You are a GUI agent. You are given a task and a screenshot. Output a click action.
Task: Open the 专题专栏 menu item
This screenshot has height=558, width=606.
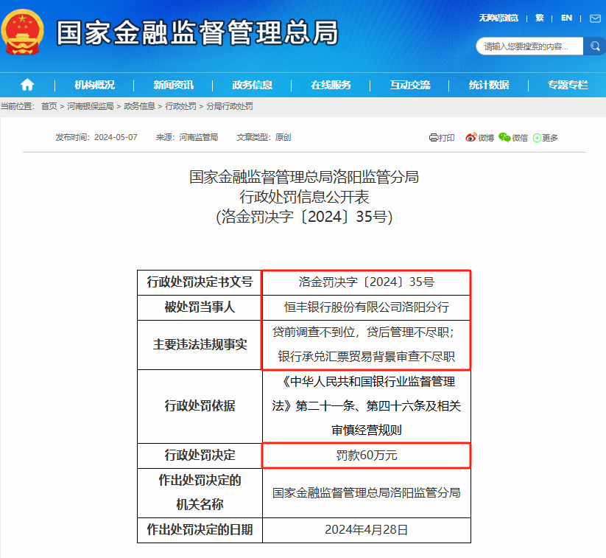pos(568,85)
